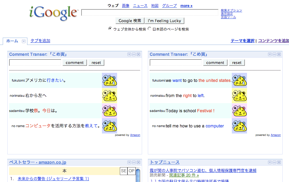This screenshot has width=289, height=182.
Task: Open menu arrow on left Comment Transer gadget
Action: 129,54
